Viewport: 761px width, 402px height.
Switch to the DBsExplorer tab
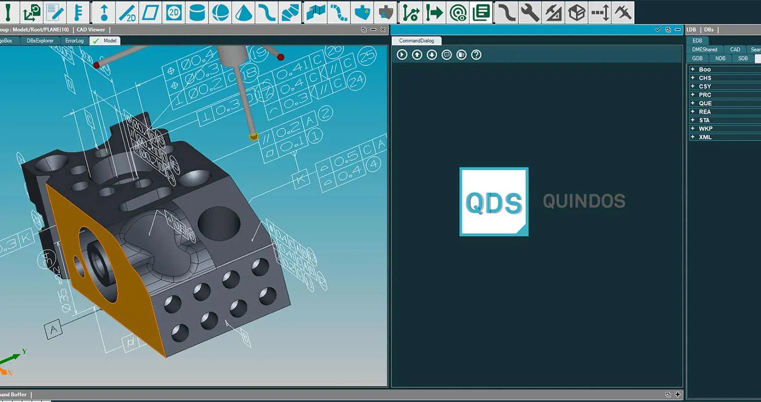[40, 41]
